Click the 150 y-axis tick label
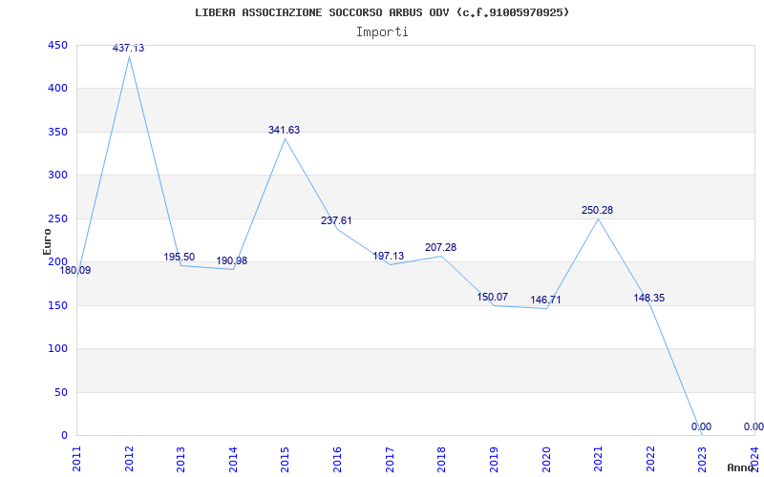 coord(57,305)
